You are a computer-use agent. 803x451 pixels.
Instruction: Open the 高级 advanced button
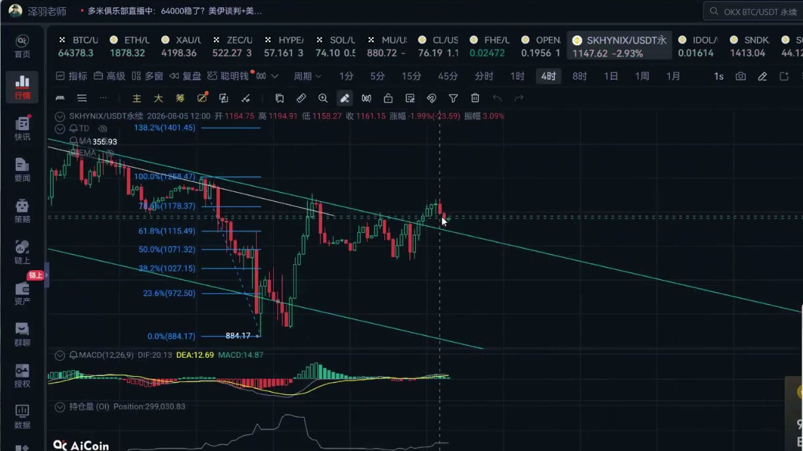pyautogui.click(x=109, y=76)
